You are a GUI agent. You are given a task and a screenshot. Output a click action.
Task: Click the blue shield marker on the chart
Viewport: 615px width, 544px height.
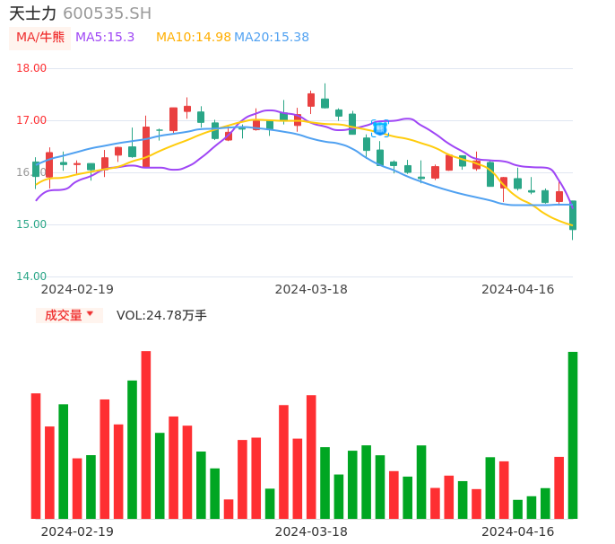point(379,128)
